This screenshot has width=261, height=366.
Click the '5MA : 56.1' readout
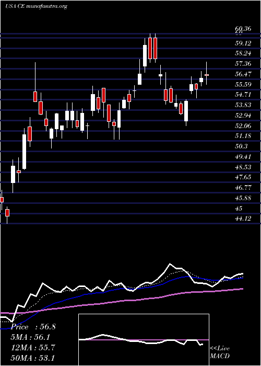31,337
